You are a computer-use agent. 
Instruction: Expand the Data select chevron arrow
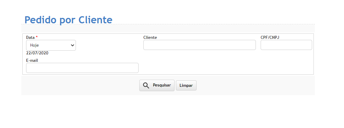coord(72,45)
